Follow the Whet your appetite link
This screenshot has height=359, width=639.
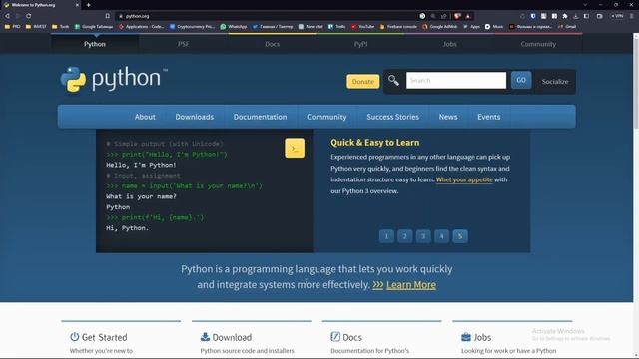pyautogui.click(x=464, y=179)
